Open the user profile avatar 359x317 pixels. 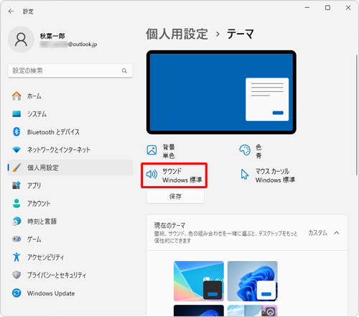pyautogui.click(x=21, y=40)
